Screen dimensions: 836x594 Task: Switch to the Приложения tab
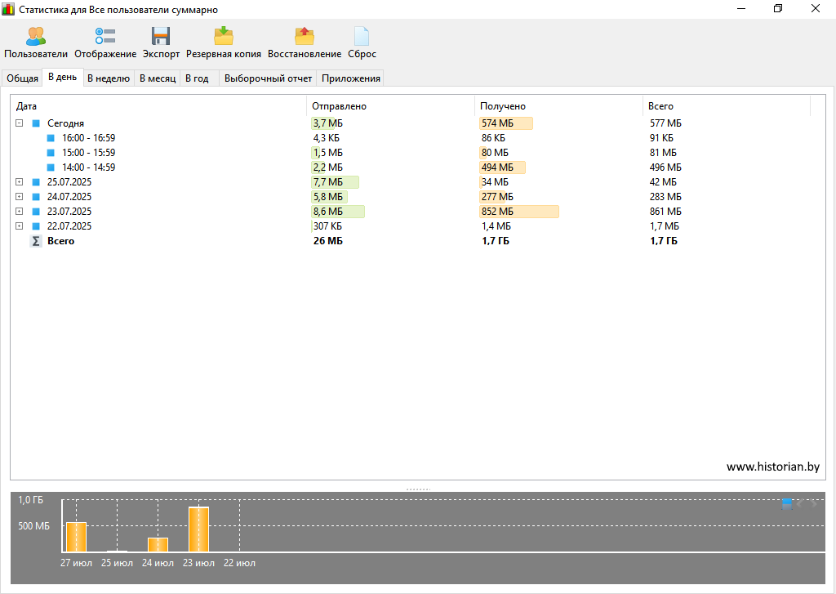click(x=351, y=78)
